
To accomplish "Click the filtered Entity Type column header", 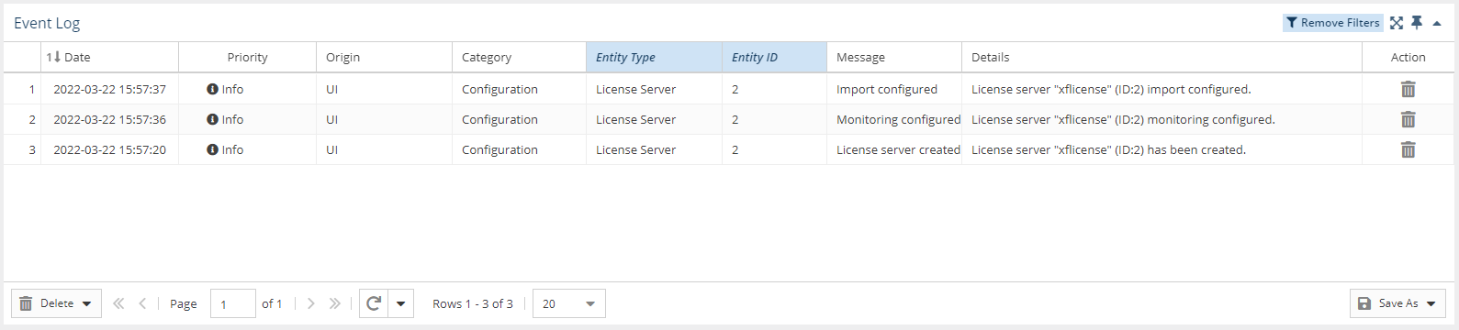I will (x=655, y=57).
